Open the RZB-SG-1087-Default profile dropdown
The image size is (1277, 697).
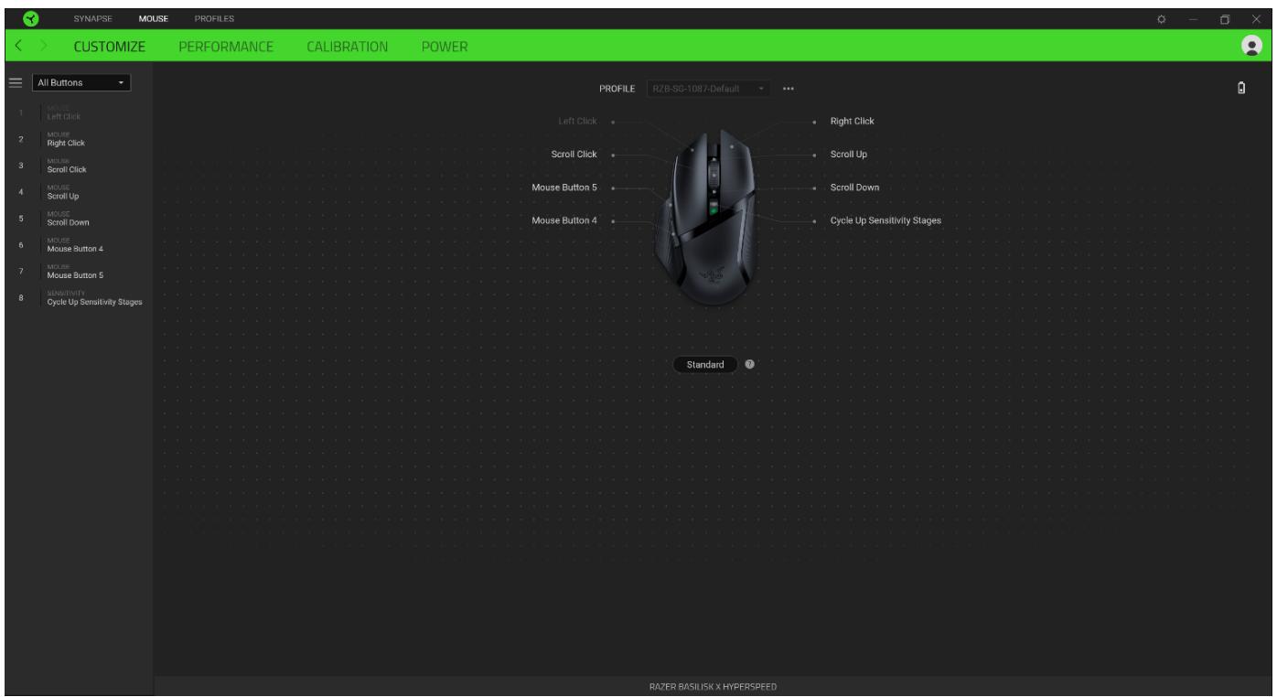707,89
